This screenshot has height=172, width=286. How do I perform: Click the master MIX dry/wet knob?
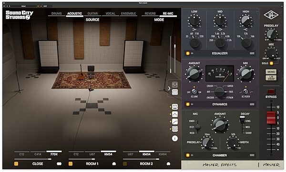click(x=271, y=53)
